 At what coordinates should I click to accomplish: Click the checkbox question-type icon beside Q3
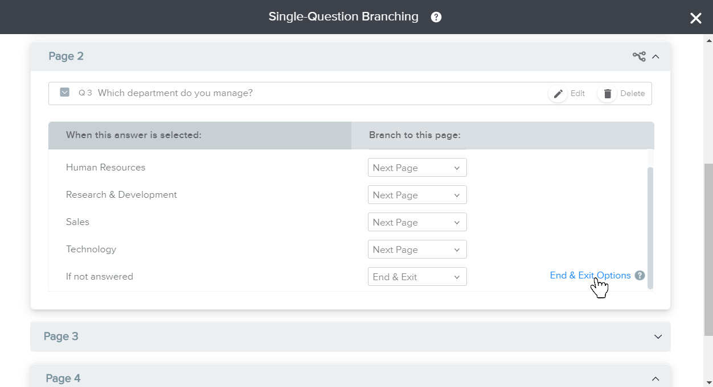(x=65, y=93)
